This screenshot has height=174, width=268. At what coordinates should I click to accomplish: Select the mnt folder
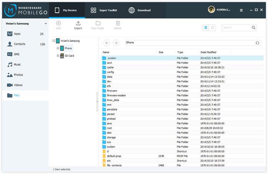coord(182,105)
